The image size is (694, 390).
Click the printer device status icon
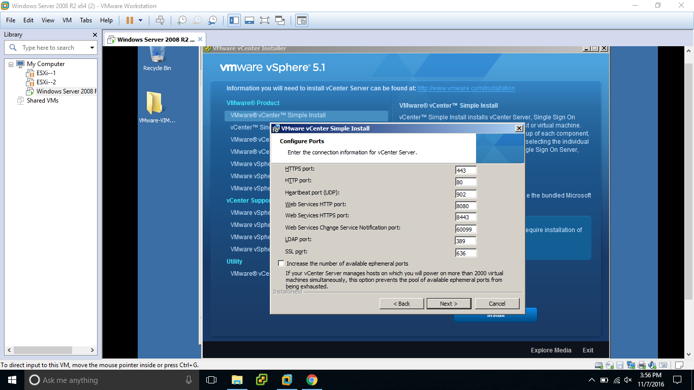tap(642, 365)
